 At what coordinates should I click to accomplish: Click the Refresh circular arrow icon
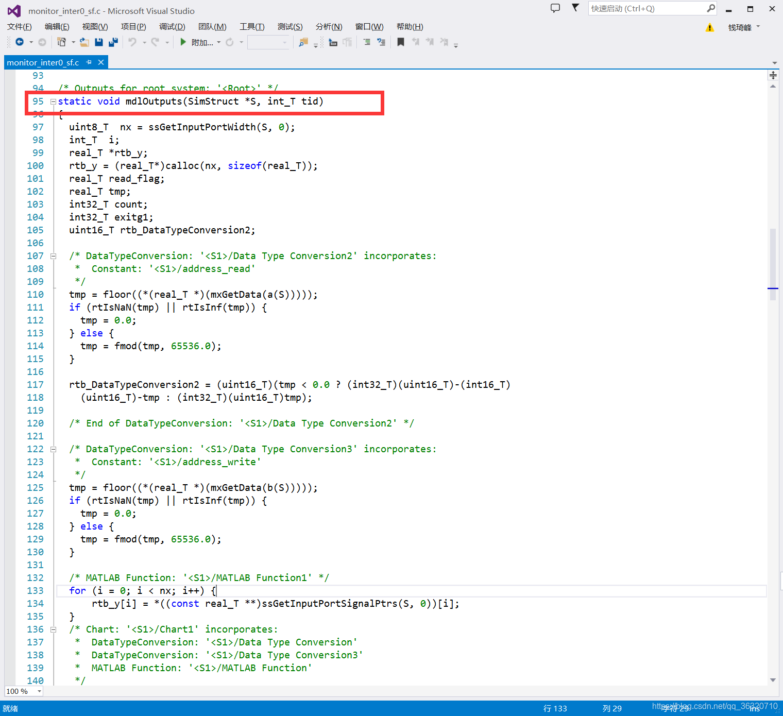230,42
